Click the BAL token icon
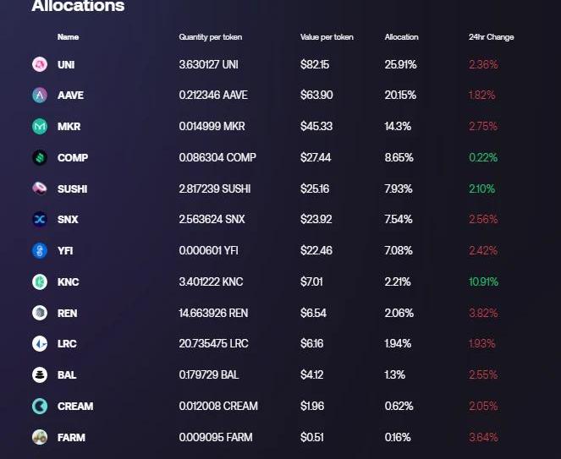The width and height of the screenshot is (561, 459). [40, 374]
